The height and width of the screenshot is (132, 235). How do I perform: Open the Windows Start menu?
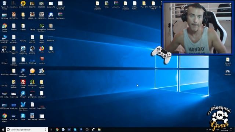(3, 129)
